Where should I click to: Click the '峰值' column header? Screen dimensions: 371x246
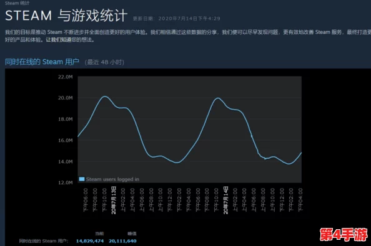click(x=132, y=234)
